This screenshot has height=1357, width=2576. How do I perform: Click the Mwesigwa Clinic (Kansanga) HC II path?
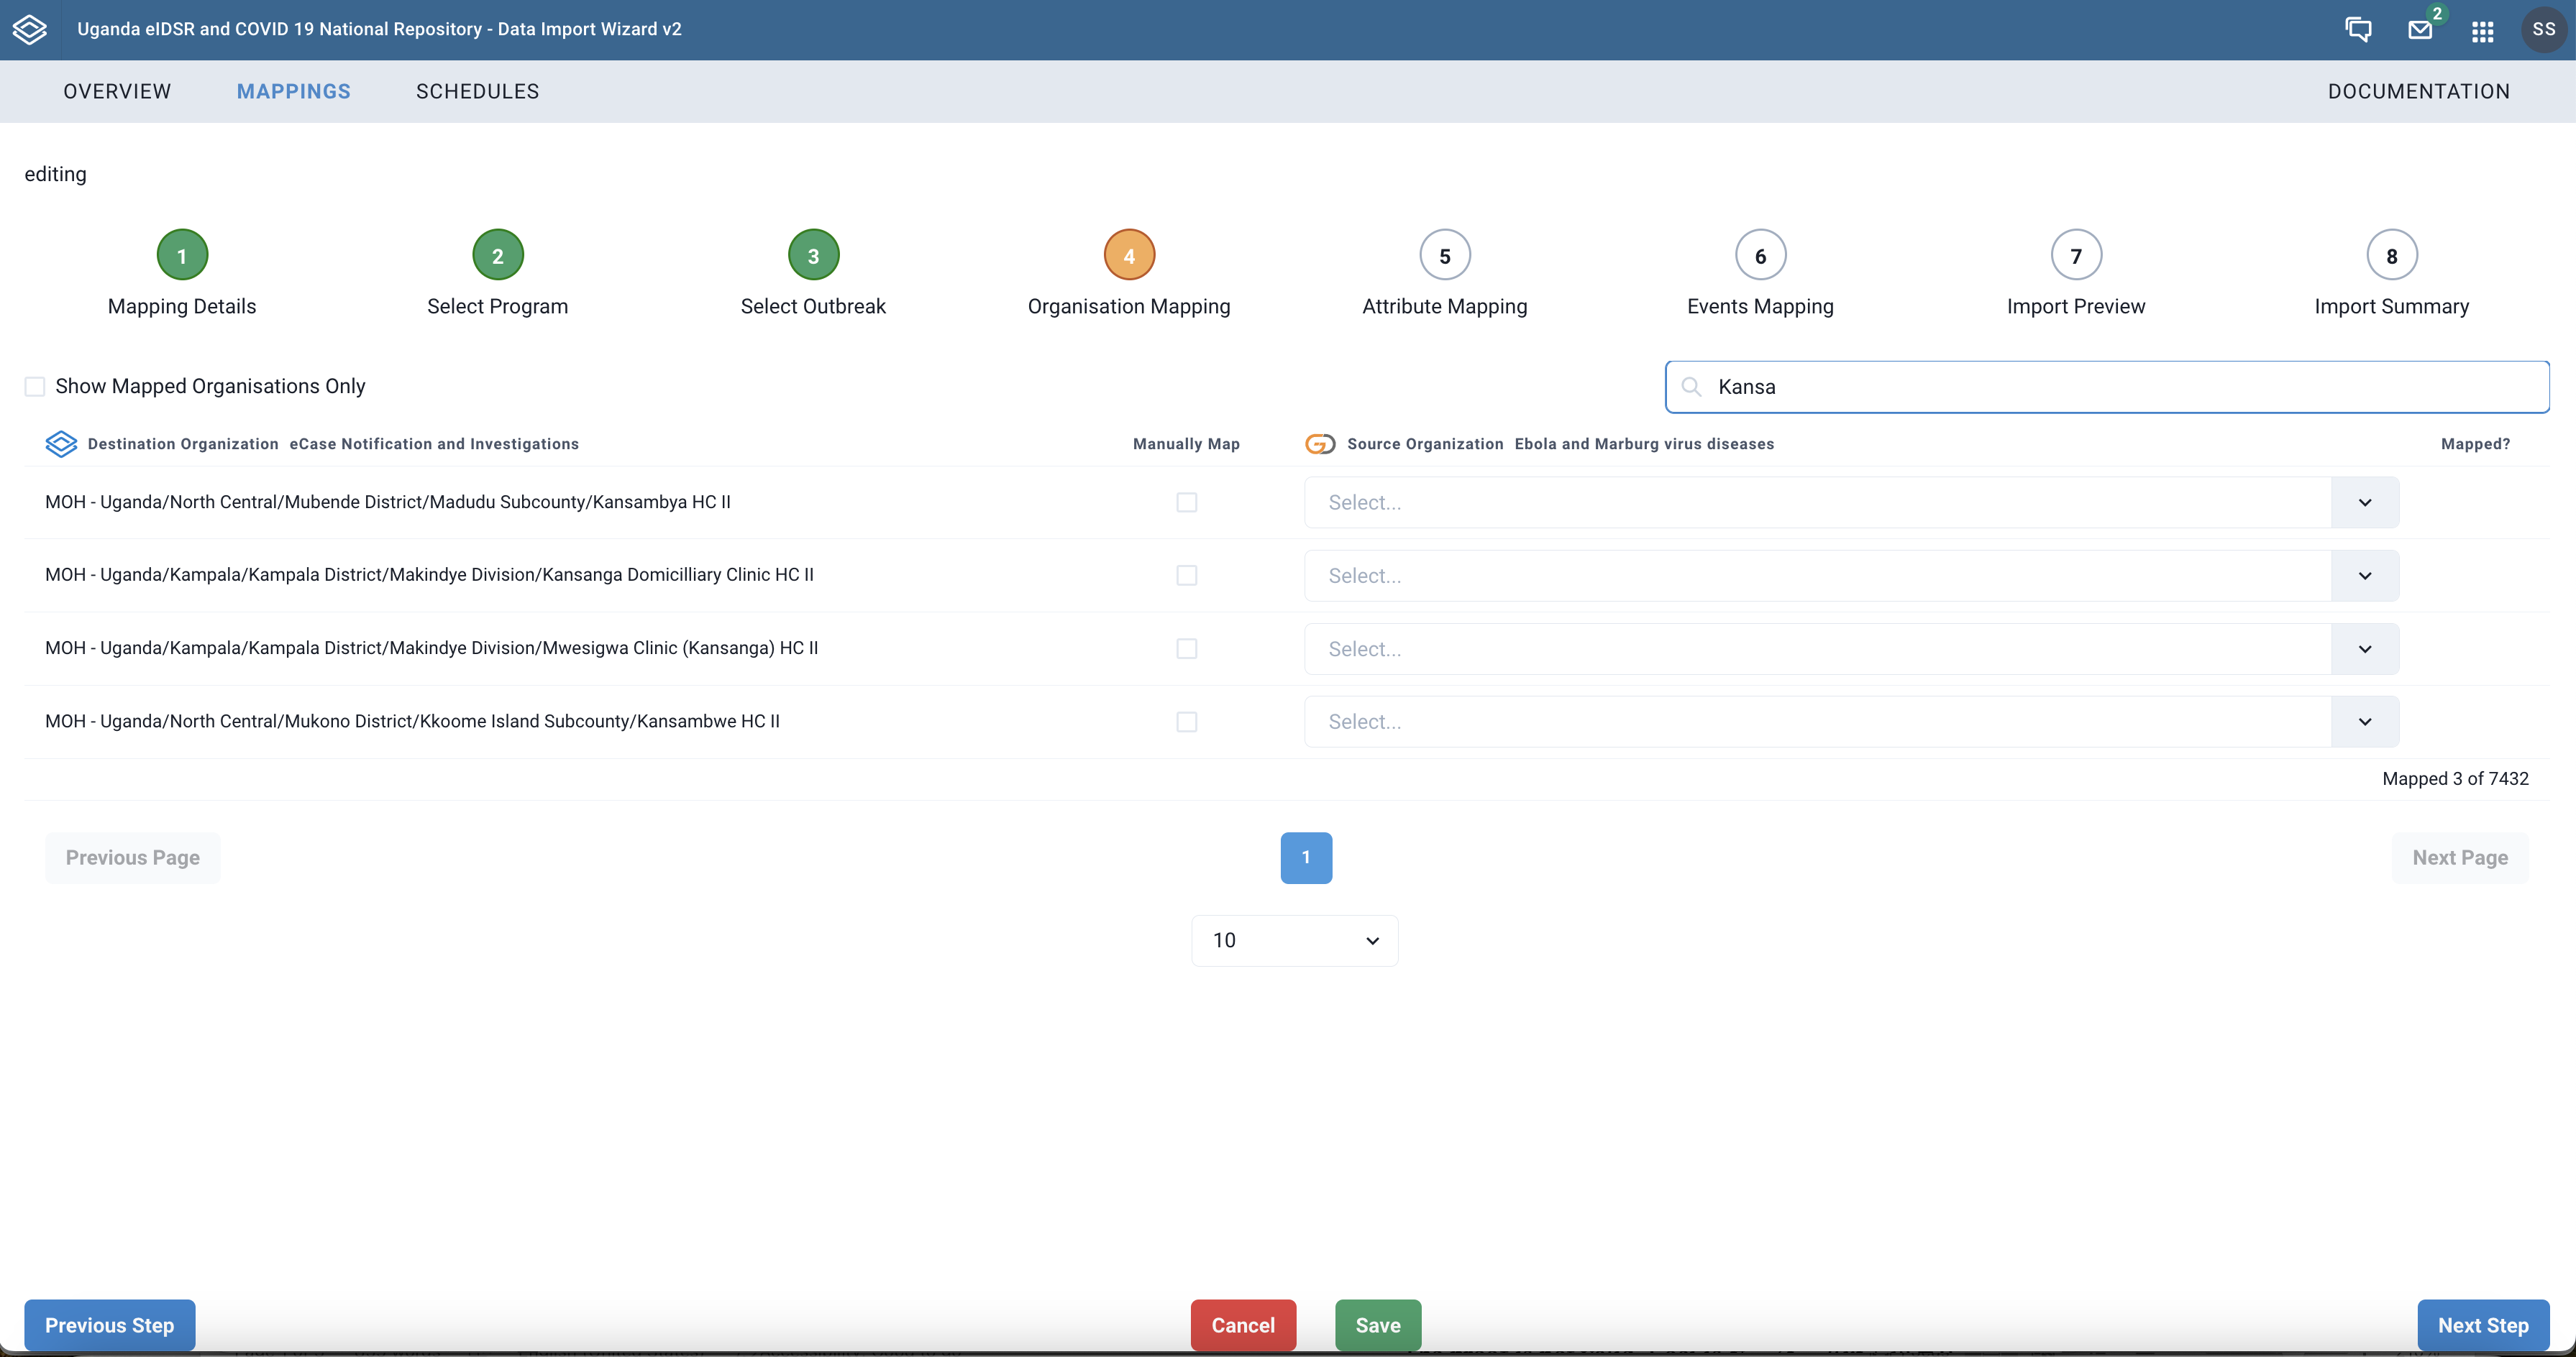pos(431,648)
